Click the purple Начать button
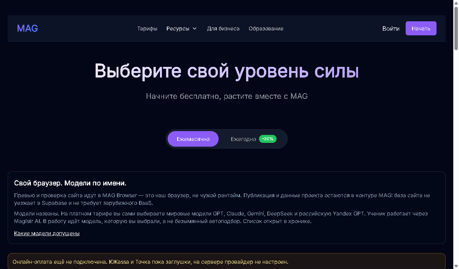The image size is (459, 269). click(421, 28)
